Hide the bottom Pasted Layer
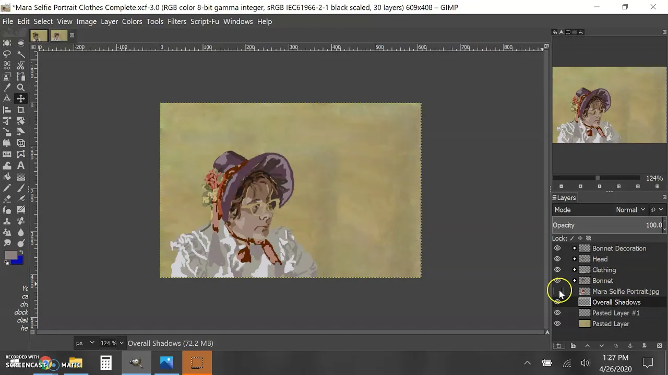This screenshot has height=375, width=668. [557, 324]
